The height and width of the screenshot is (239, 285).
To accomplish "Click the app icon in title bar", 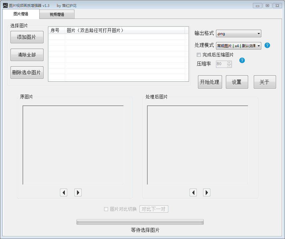I will click(x=5, y=5).
